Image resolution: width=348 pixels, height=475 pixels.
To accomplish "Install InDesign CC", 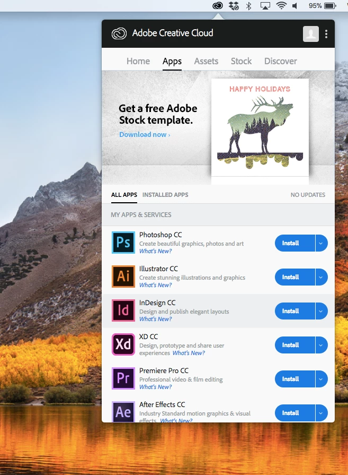I will [295, 311].
